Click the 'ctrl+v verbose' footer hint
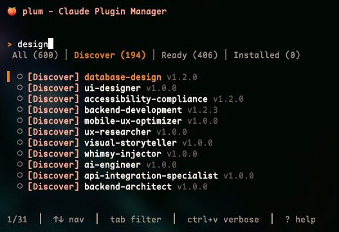Screen dimensions: 339x232 [x=223, y=220]
